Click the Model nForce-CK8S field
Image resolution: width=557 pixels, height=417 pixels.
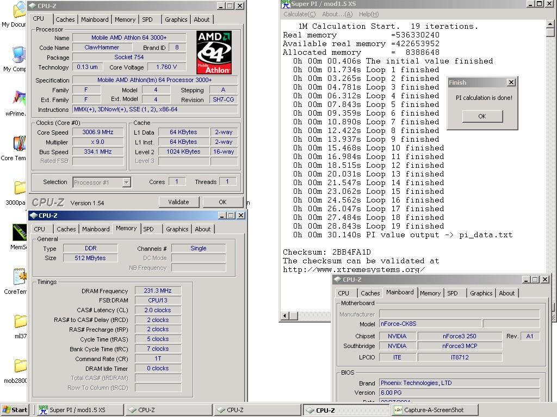tap(430, 324)
